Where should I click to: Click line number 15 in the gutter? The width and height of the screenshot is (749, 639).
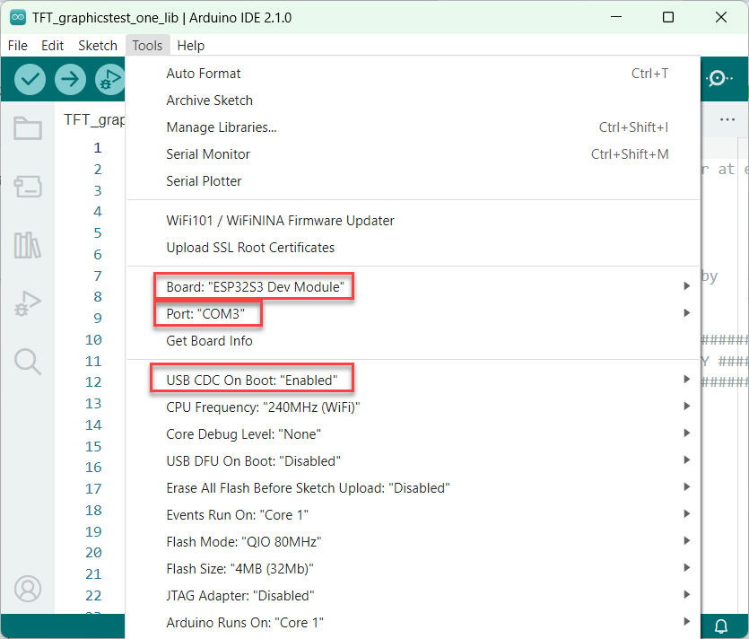(93, 446)
